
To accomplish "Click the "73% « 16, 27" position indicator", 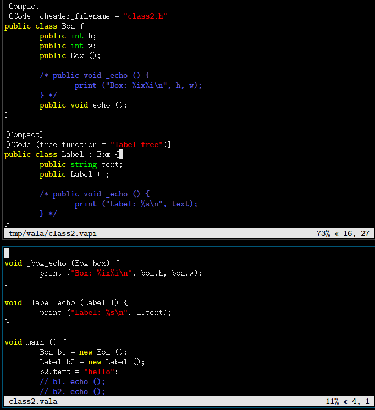I will click(343, 233).
